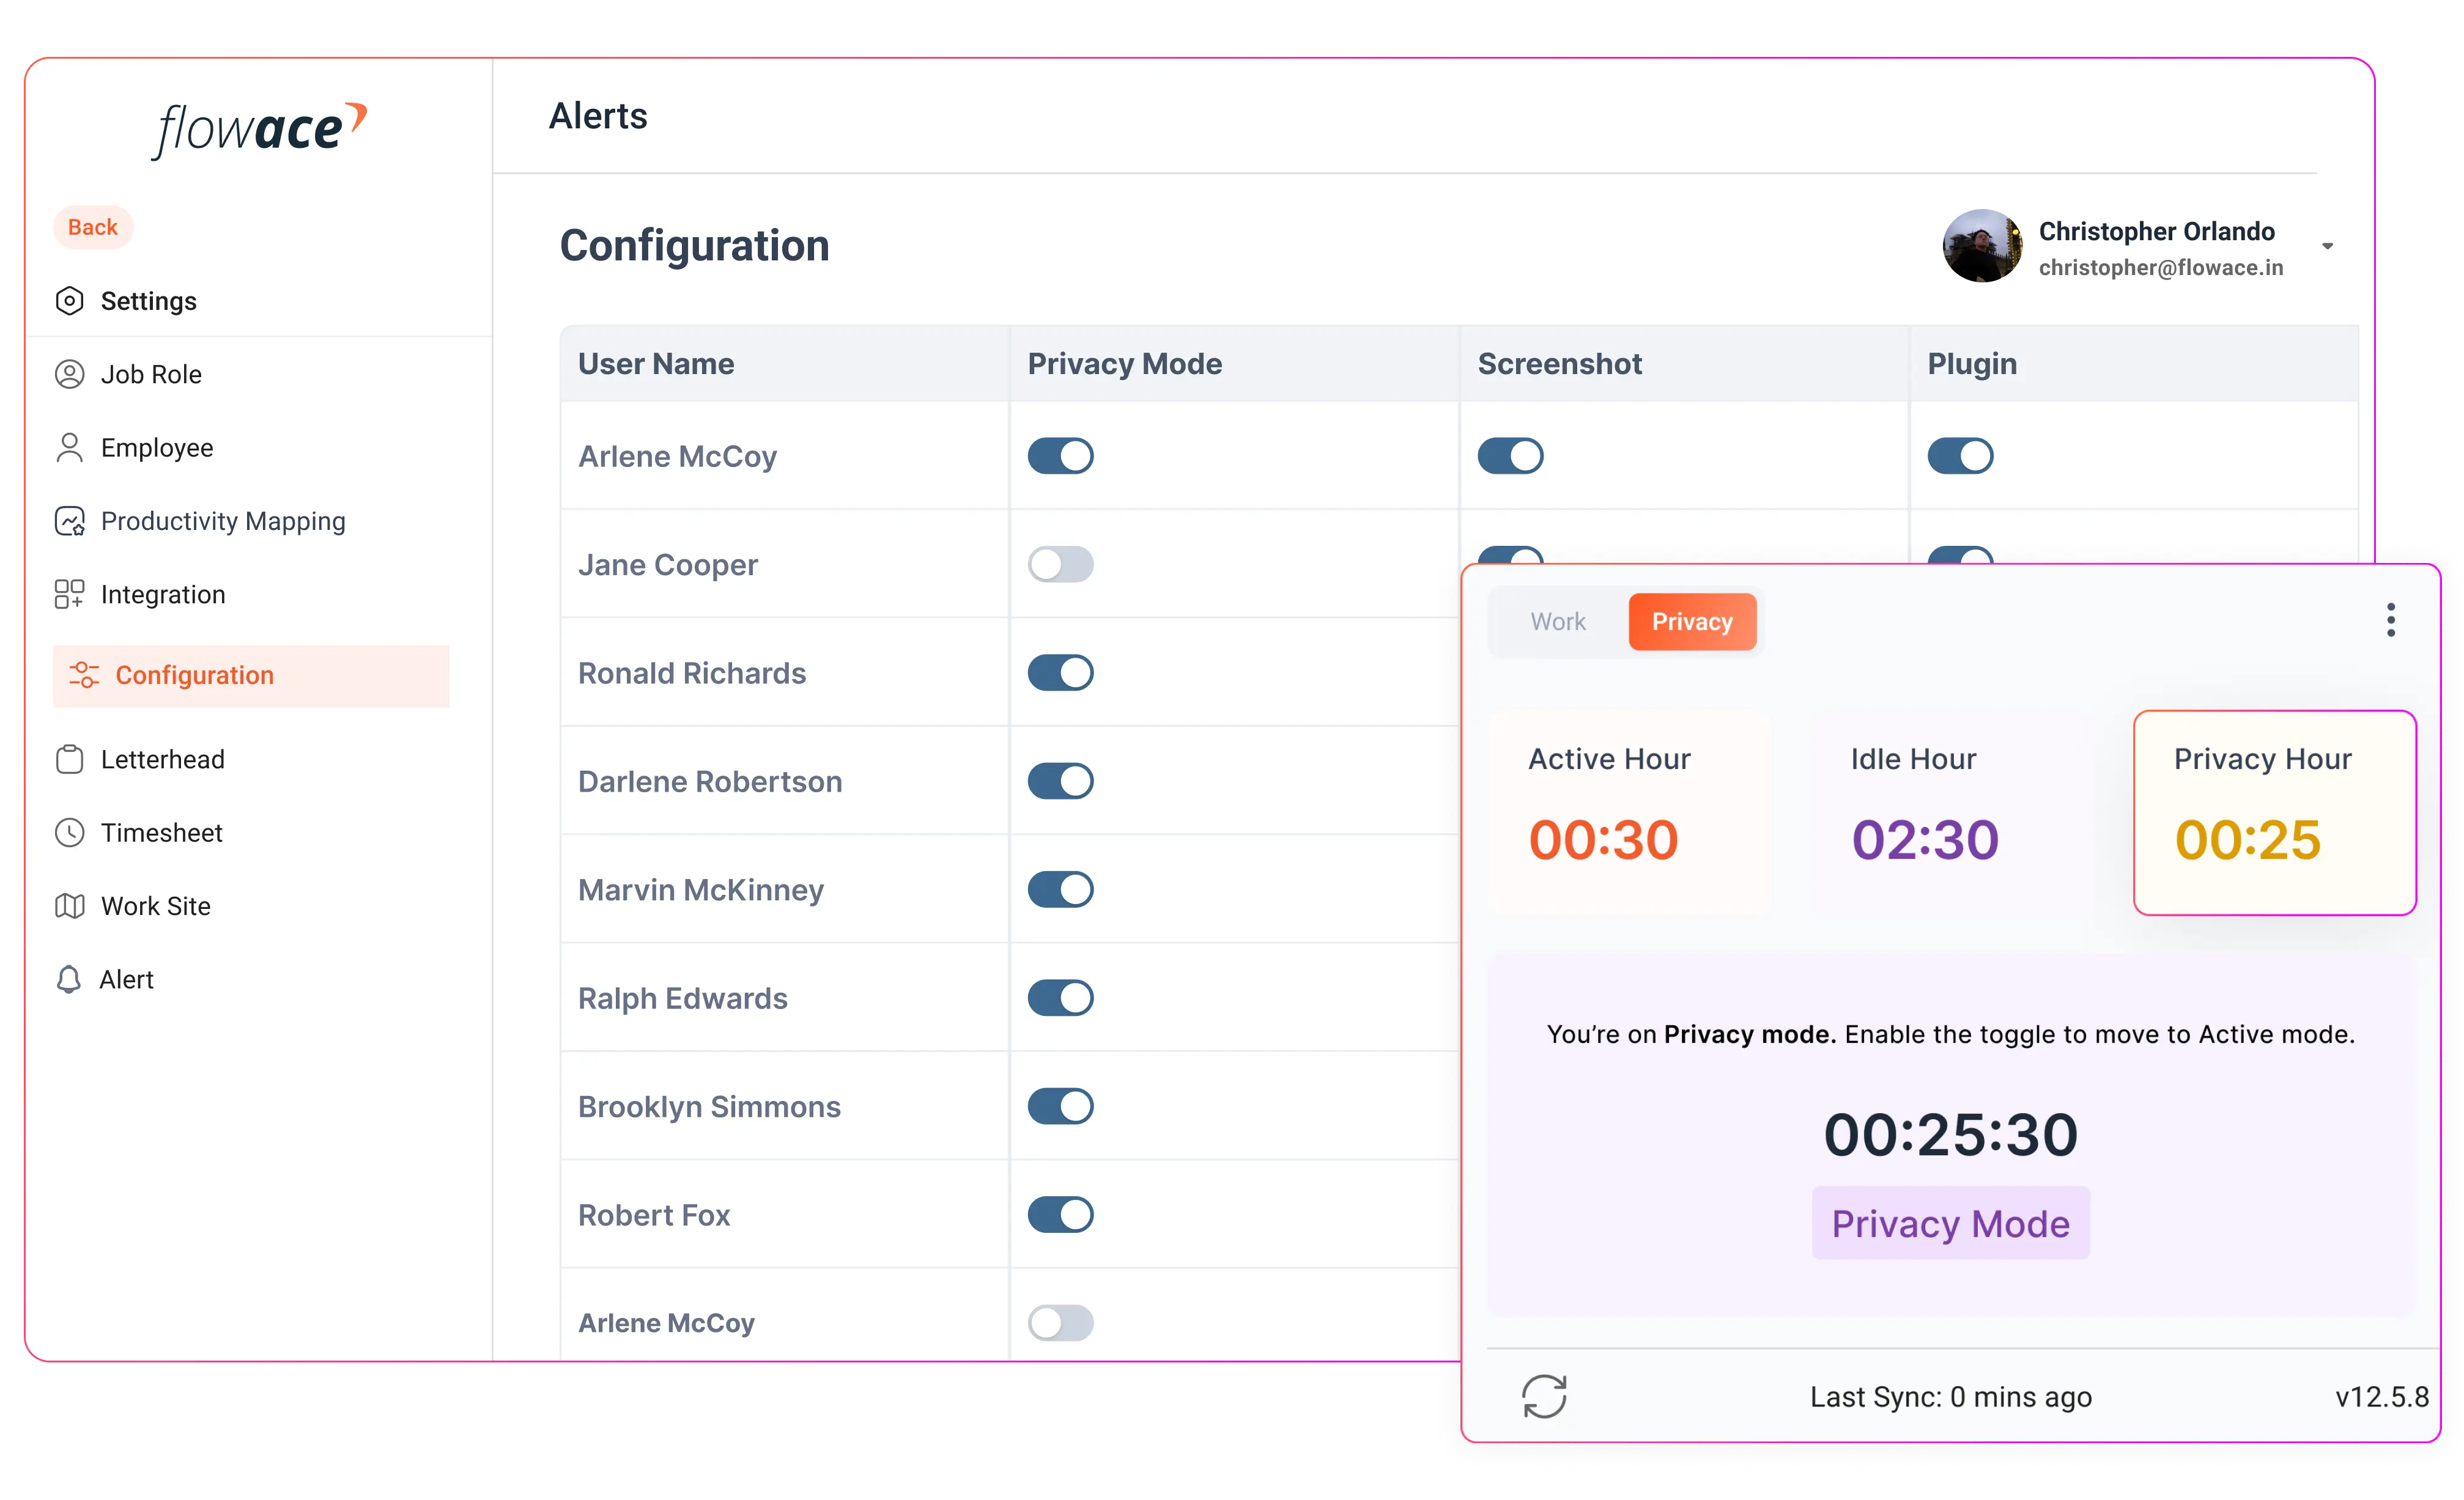Click the Active Hour card

click(x=1628, y=812)
